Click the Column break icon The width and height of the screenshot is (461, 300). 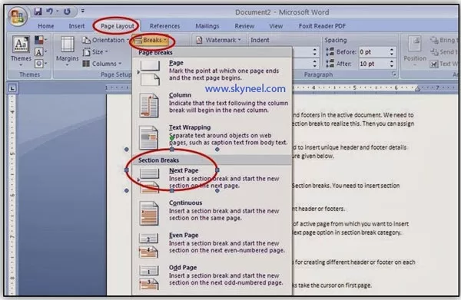[x=149, y=105]
